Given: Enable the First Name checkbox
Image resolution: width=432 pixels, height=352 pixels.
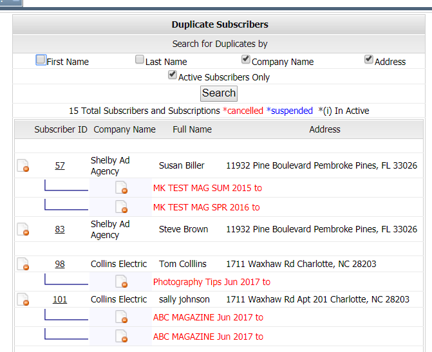Looking at the screenshot, I should 41,60.
